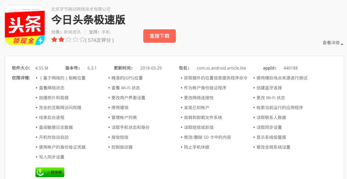The height and width of the screenshot is (179, 347).
Task: Click the version number 6.3.1
Action: coord(92,68)
